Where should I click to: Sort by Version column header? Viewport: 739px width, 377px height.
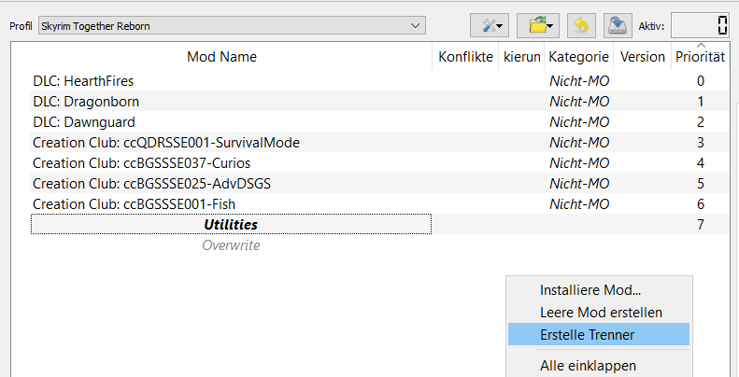(643, 57)
